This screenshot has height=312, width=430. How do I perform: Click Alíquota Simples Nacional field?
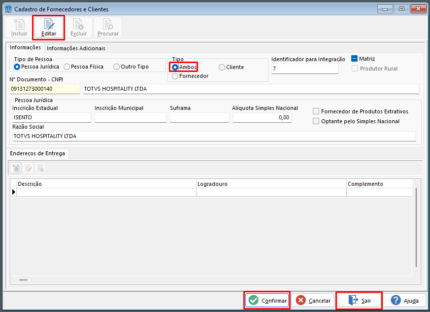click(262, 117)
